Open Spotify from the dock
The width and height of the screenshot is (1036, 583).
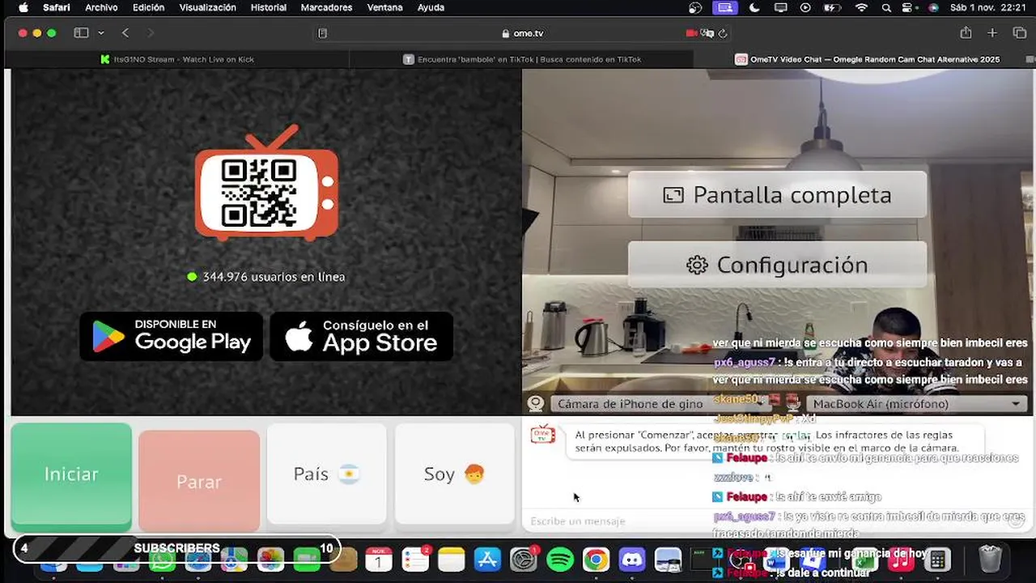point(560,559)
